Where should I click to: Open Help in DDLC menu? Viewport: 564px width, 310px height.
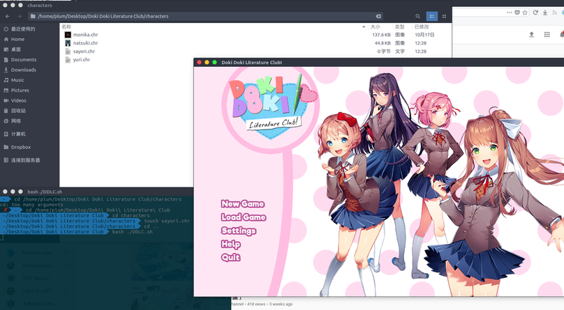(230, 245)
